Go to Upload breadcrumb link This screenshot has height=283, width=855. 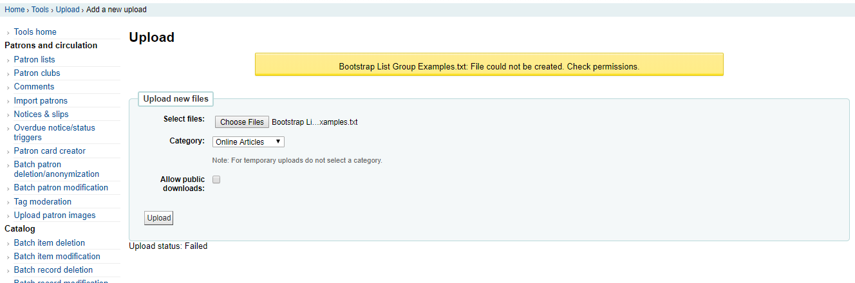pos(68,10)
